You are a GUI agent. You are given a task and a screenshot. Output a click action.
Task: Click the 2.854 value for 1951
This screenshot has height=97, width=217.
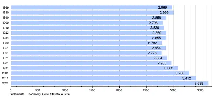click(x=156, y=48)
